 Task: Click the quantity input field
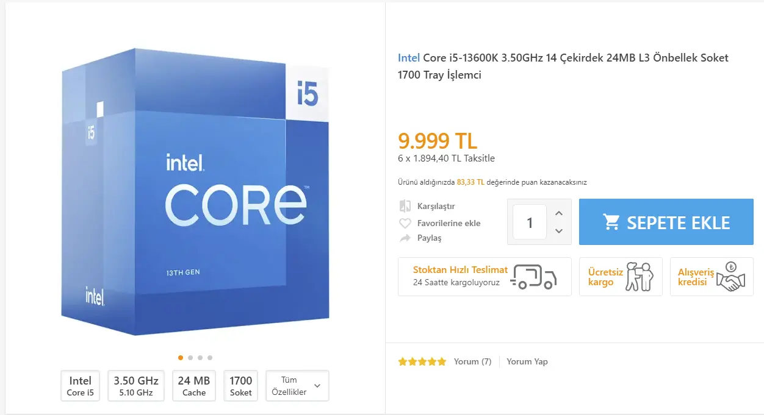coord(530,222)
